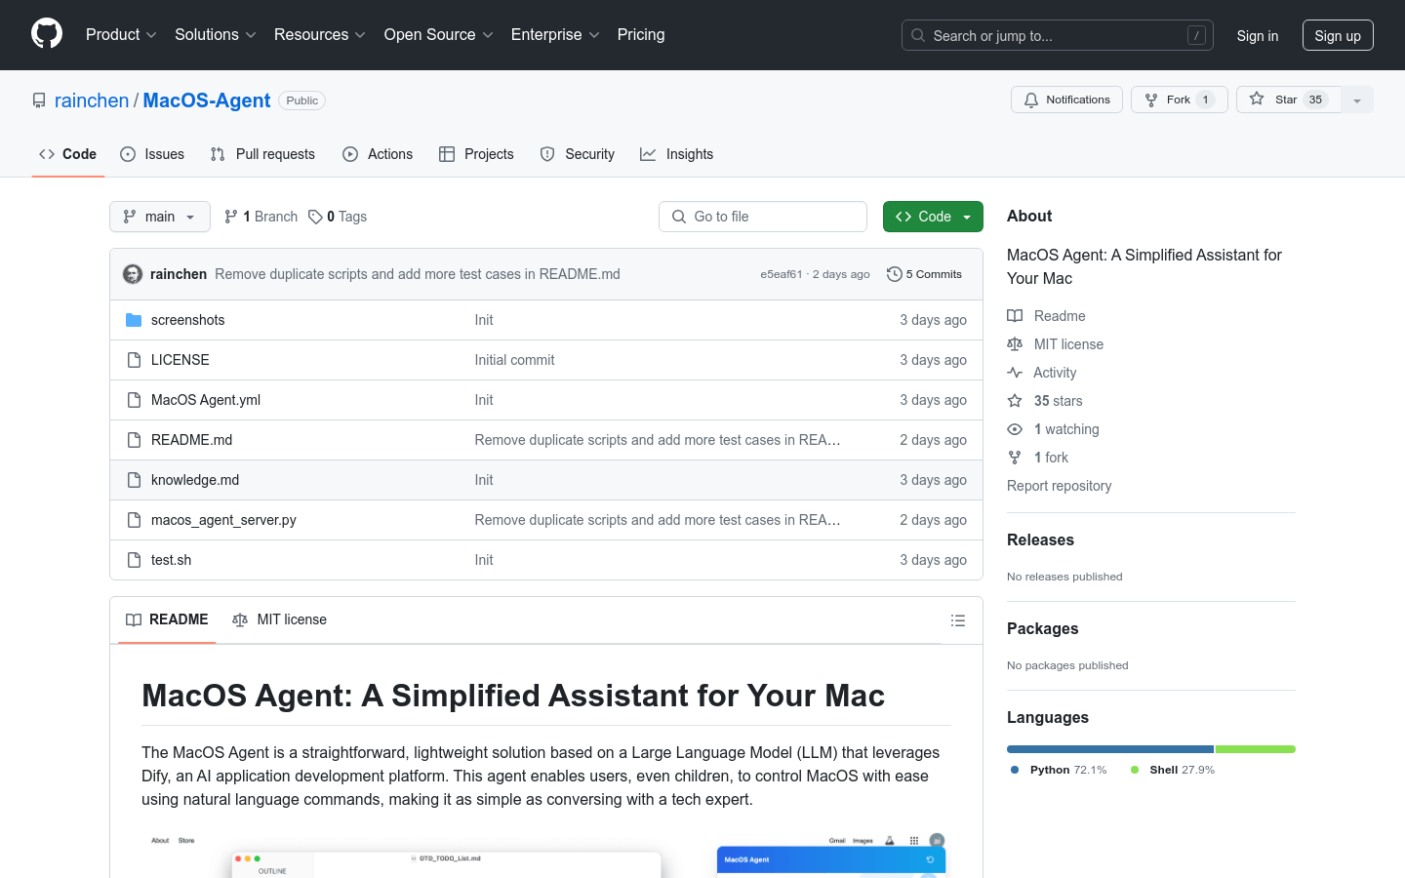Open the knowledge.md file
This screenshot has height=878, width=1405.
click(x=195, y=480)
